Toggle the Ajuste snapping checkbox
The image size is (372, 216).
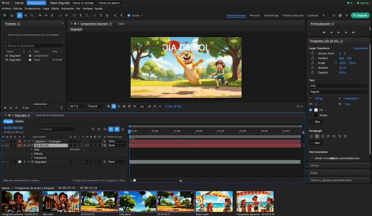tap(129, 15)
